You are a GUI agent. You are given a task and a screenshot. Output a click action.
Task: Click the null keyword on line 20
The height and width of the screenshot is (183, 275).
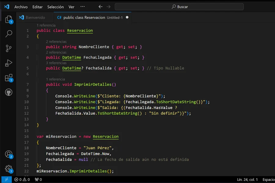point(83,160)
